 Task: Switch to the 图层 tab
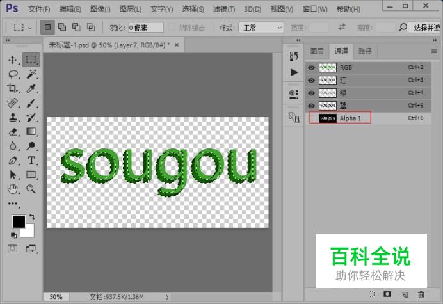[x=317, y=51]
